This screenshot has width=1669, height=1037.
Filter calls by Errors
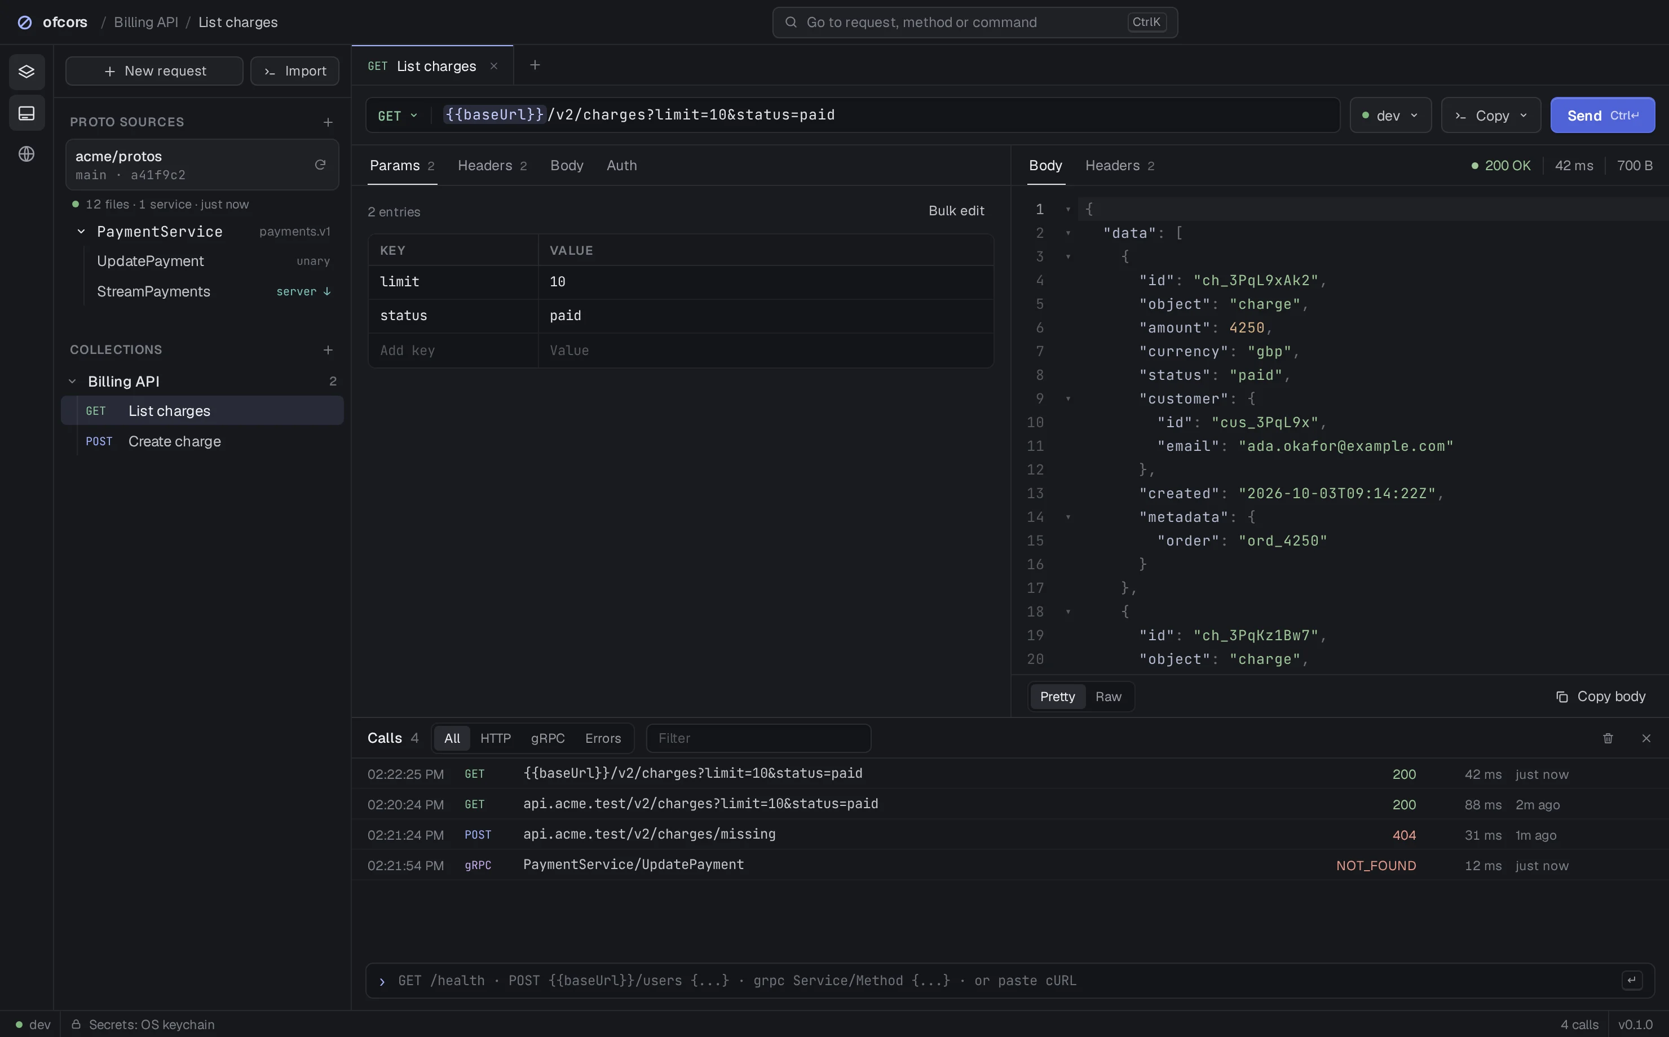point(603,738)
